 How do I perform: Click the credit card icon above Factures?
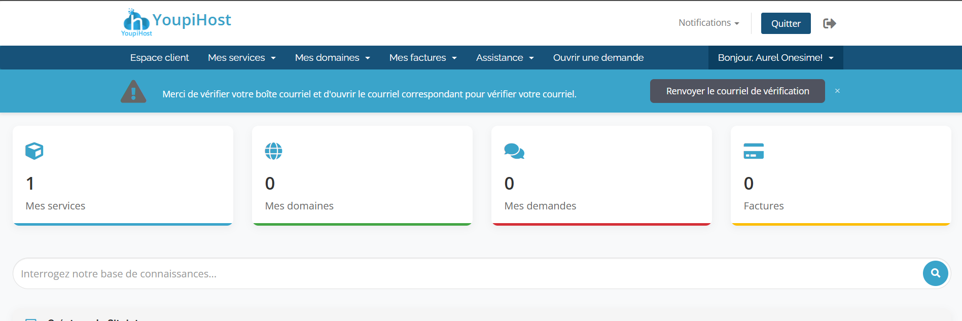[753, 151]
